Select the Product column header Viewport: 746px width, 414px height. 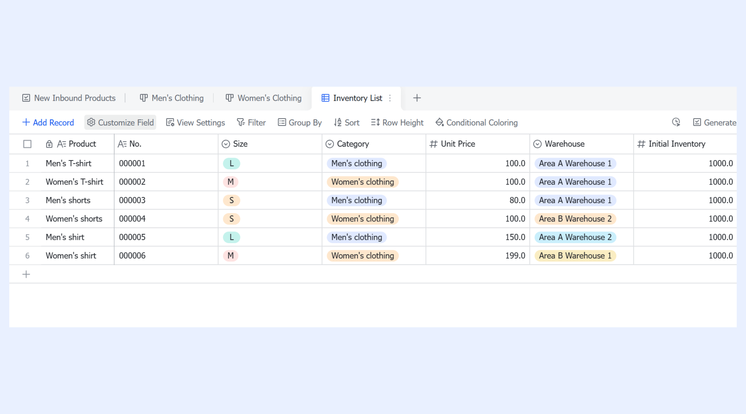(78, 144)
